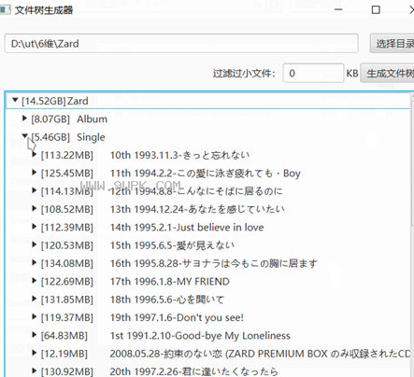This screenshot has height=377, width=414.
Task: Expand the 11th 1994.2.2 folder arrow
Action: pos(35,173)
